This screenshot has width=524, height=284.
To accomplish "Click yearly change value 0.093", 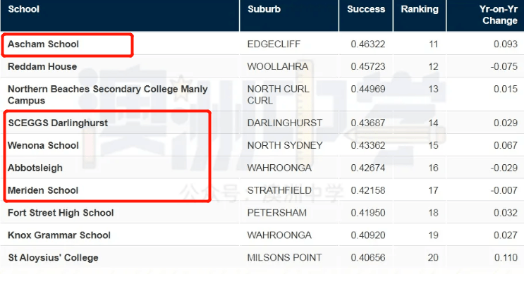I will tap(506, 44).
